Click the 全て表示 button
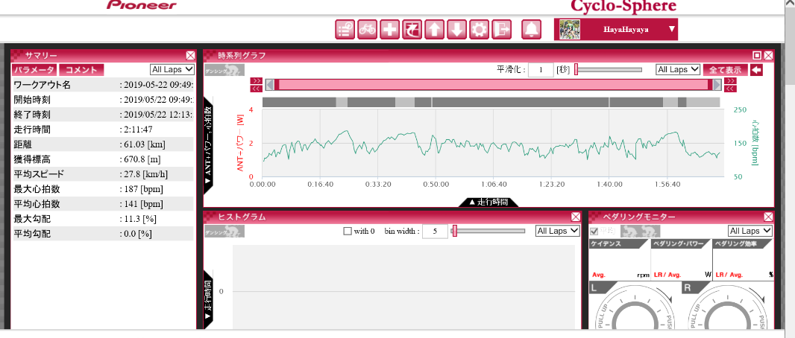The height and width of the screenshot is (338, 795). 724,69
